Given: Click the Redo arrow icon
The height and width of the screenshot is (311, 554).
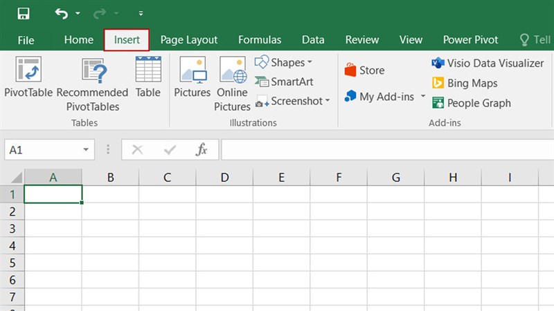Looking at the screenshot, I should (100, 13).
